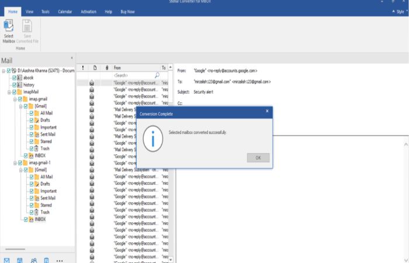409x263 pixels.
Task: Open the Tasks view icon in bottom navigation
Action: pyautogui.click(x=46, y=261)
